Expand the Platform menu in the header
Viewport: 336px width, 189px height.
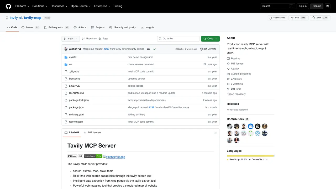(x=22, y=6)
